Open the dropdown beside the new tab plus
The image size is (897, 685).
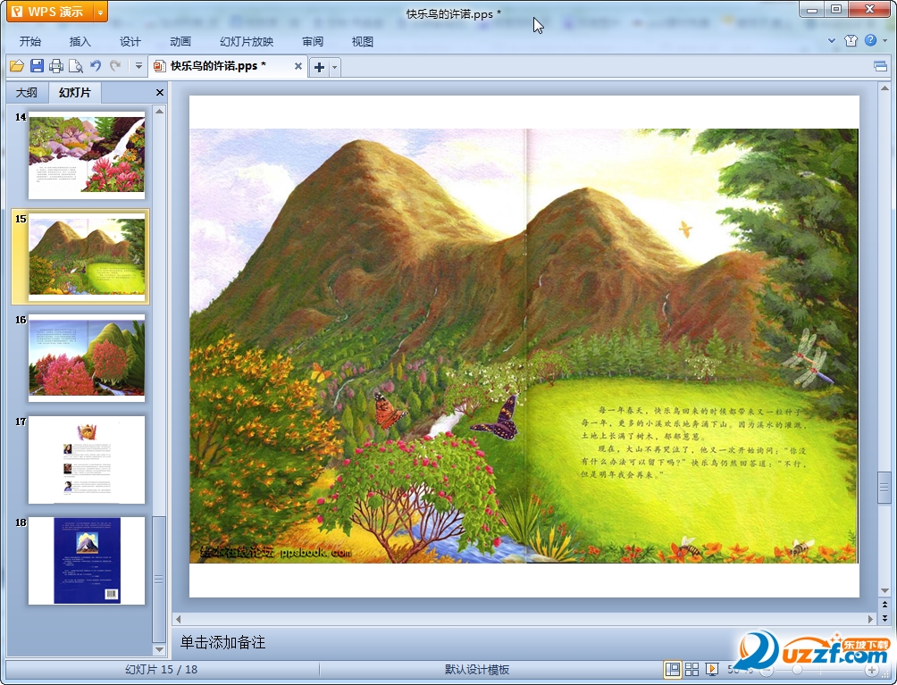pos(335,67)
